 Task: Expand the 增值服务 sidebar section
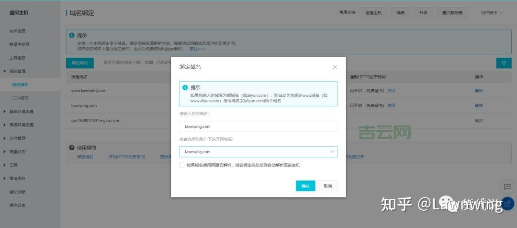5,178
